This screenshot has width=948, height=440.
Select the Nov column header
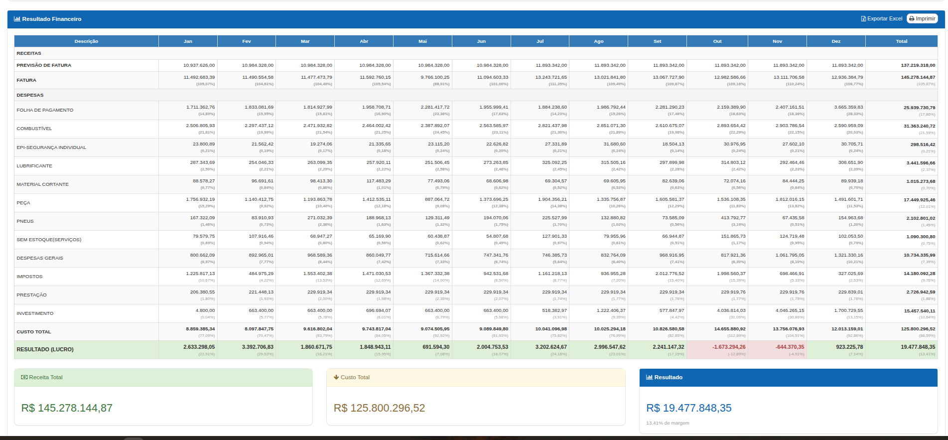coord(778,41)
